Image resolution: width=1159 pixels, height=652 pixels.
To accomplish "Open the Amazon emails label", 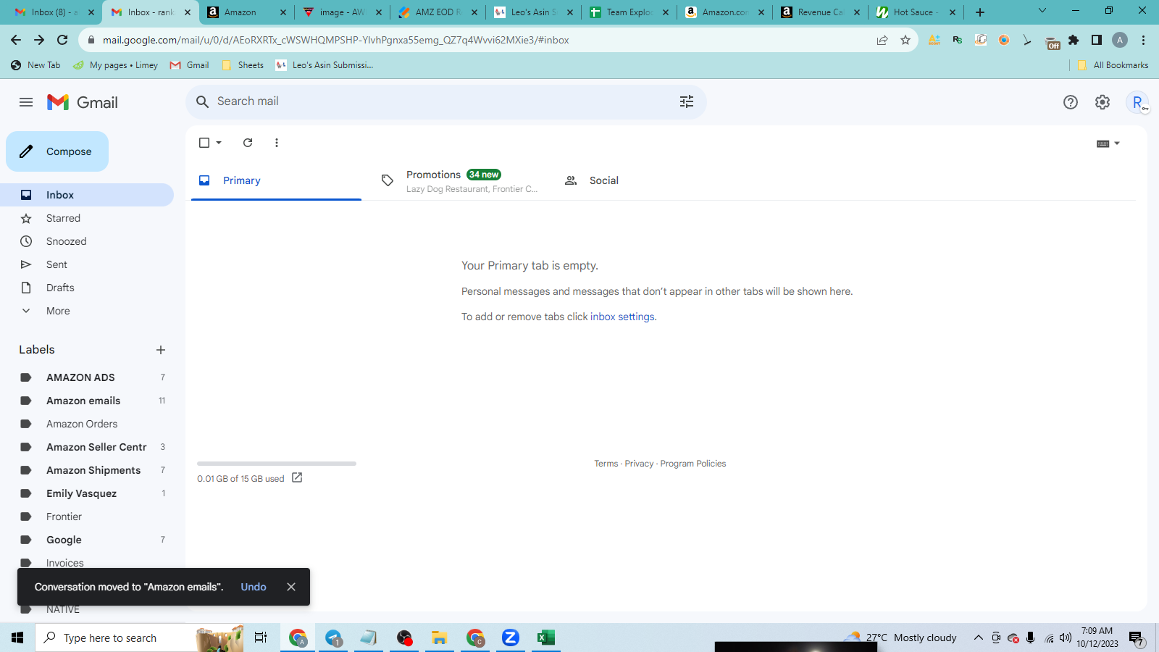I will click(x=87, y=401).
